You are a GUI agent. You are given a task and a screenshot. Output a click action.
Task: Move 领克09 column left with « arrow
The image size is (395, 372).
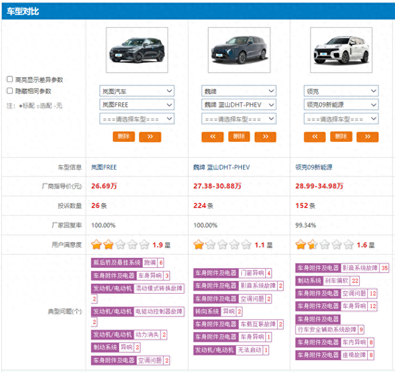click(315, 137)
